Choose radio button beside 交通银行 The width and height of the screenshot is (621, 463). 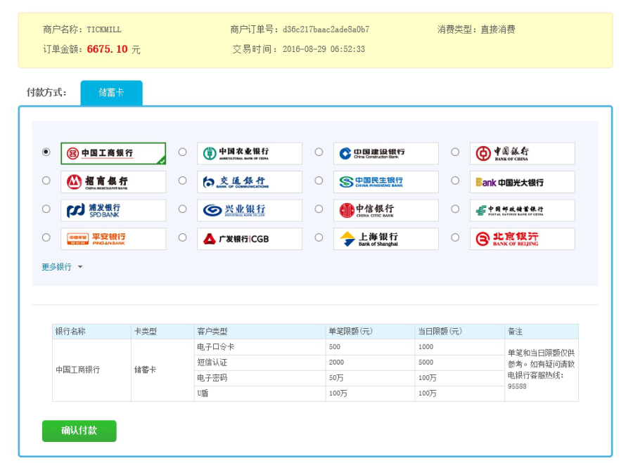point(183,181)
